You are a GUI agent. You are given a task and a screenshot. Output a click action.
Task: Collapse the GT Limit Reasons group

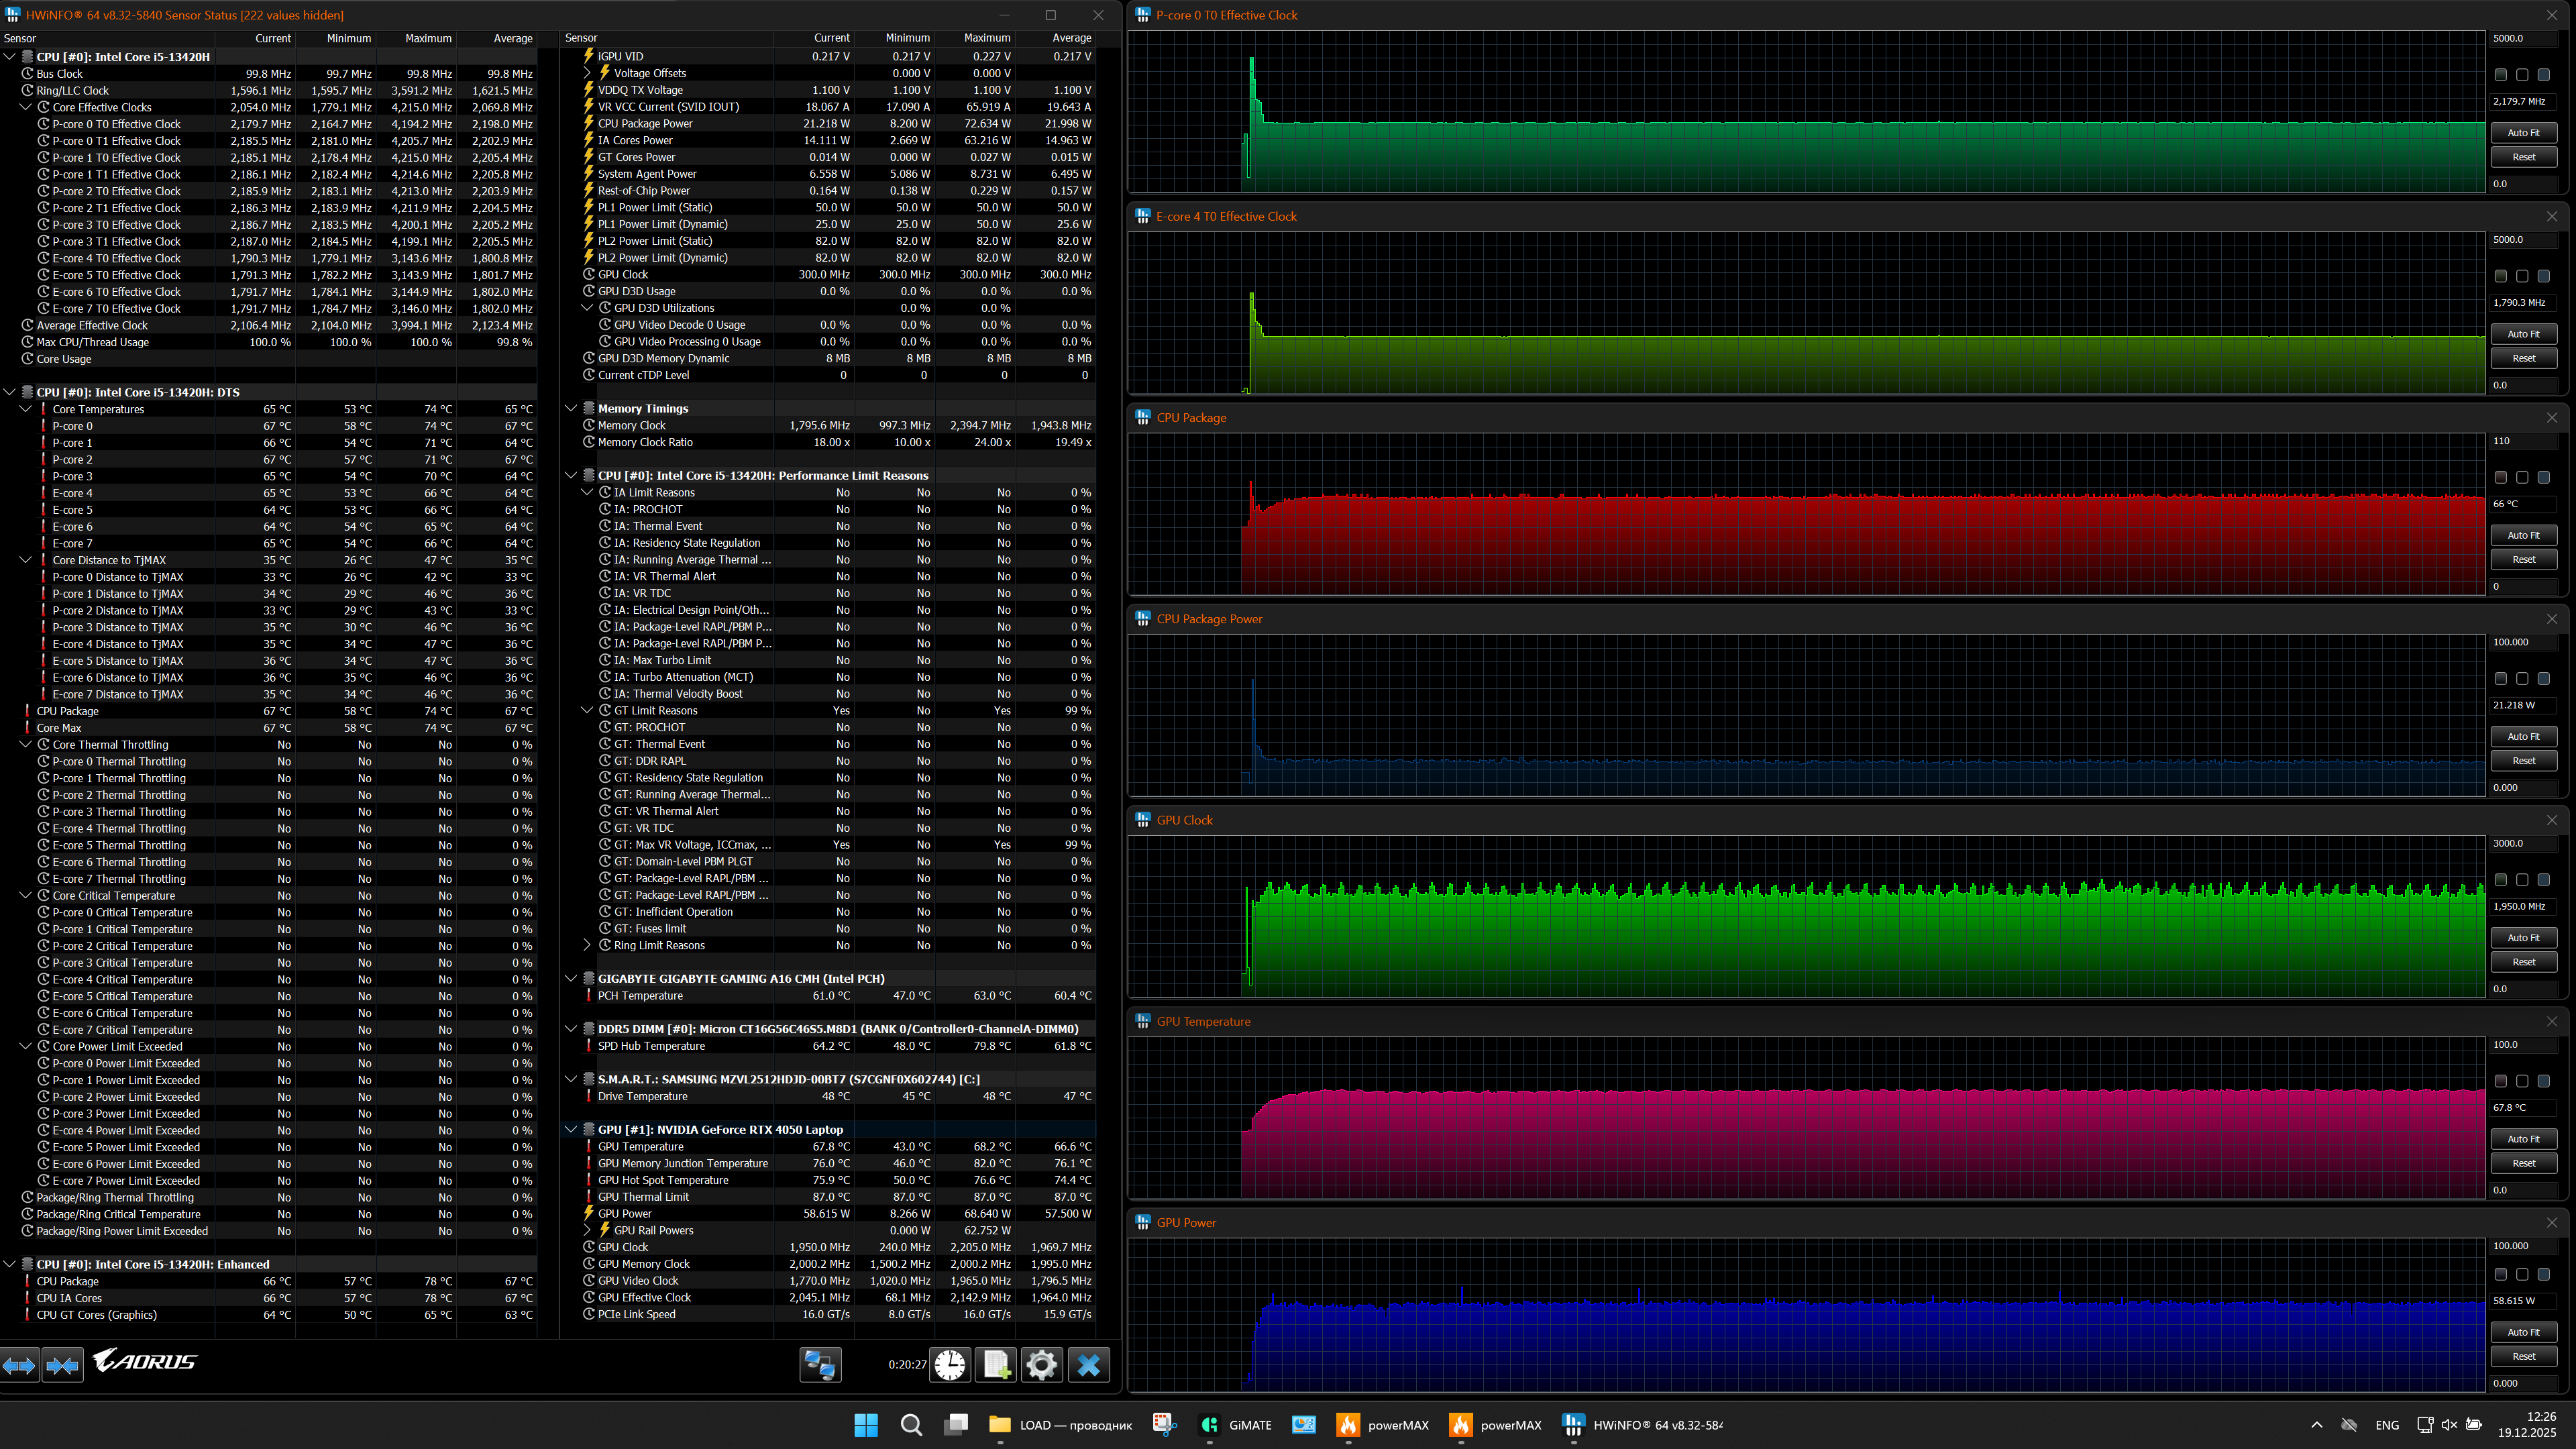point(587,711)
